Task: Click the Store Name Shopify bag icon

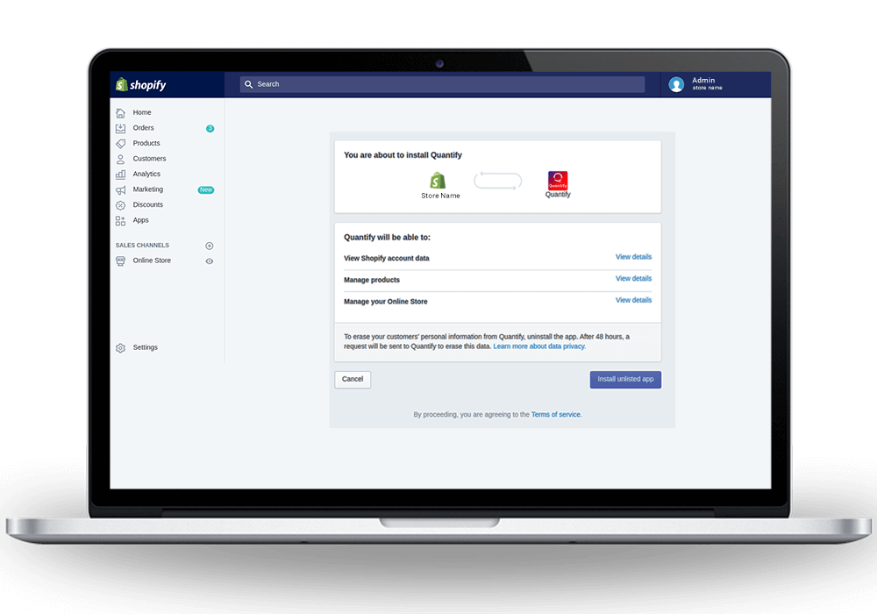Action: pyautogui.click(x=438, y=181)
